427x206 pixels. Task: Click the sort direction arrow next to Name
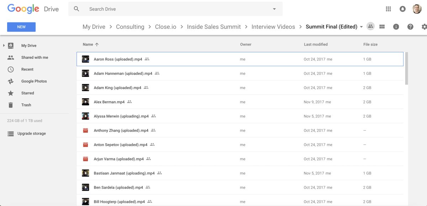[97, 44]
